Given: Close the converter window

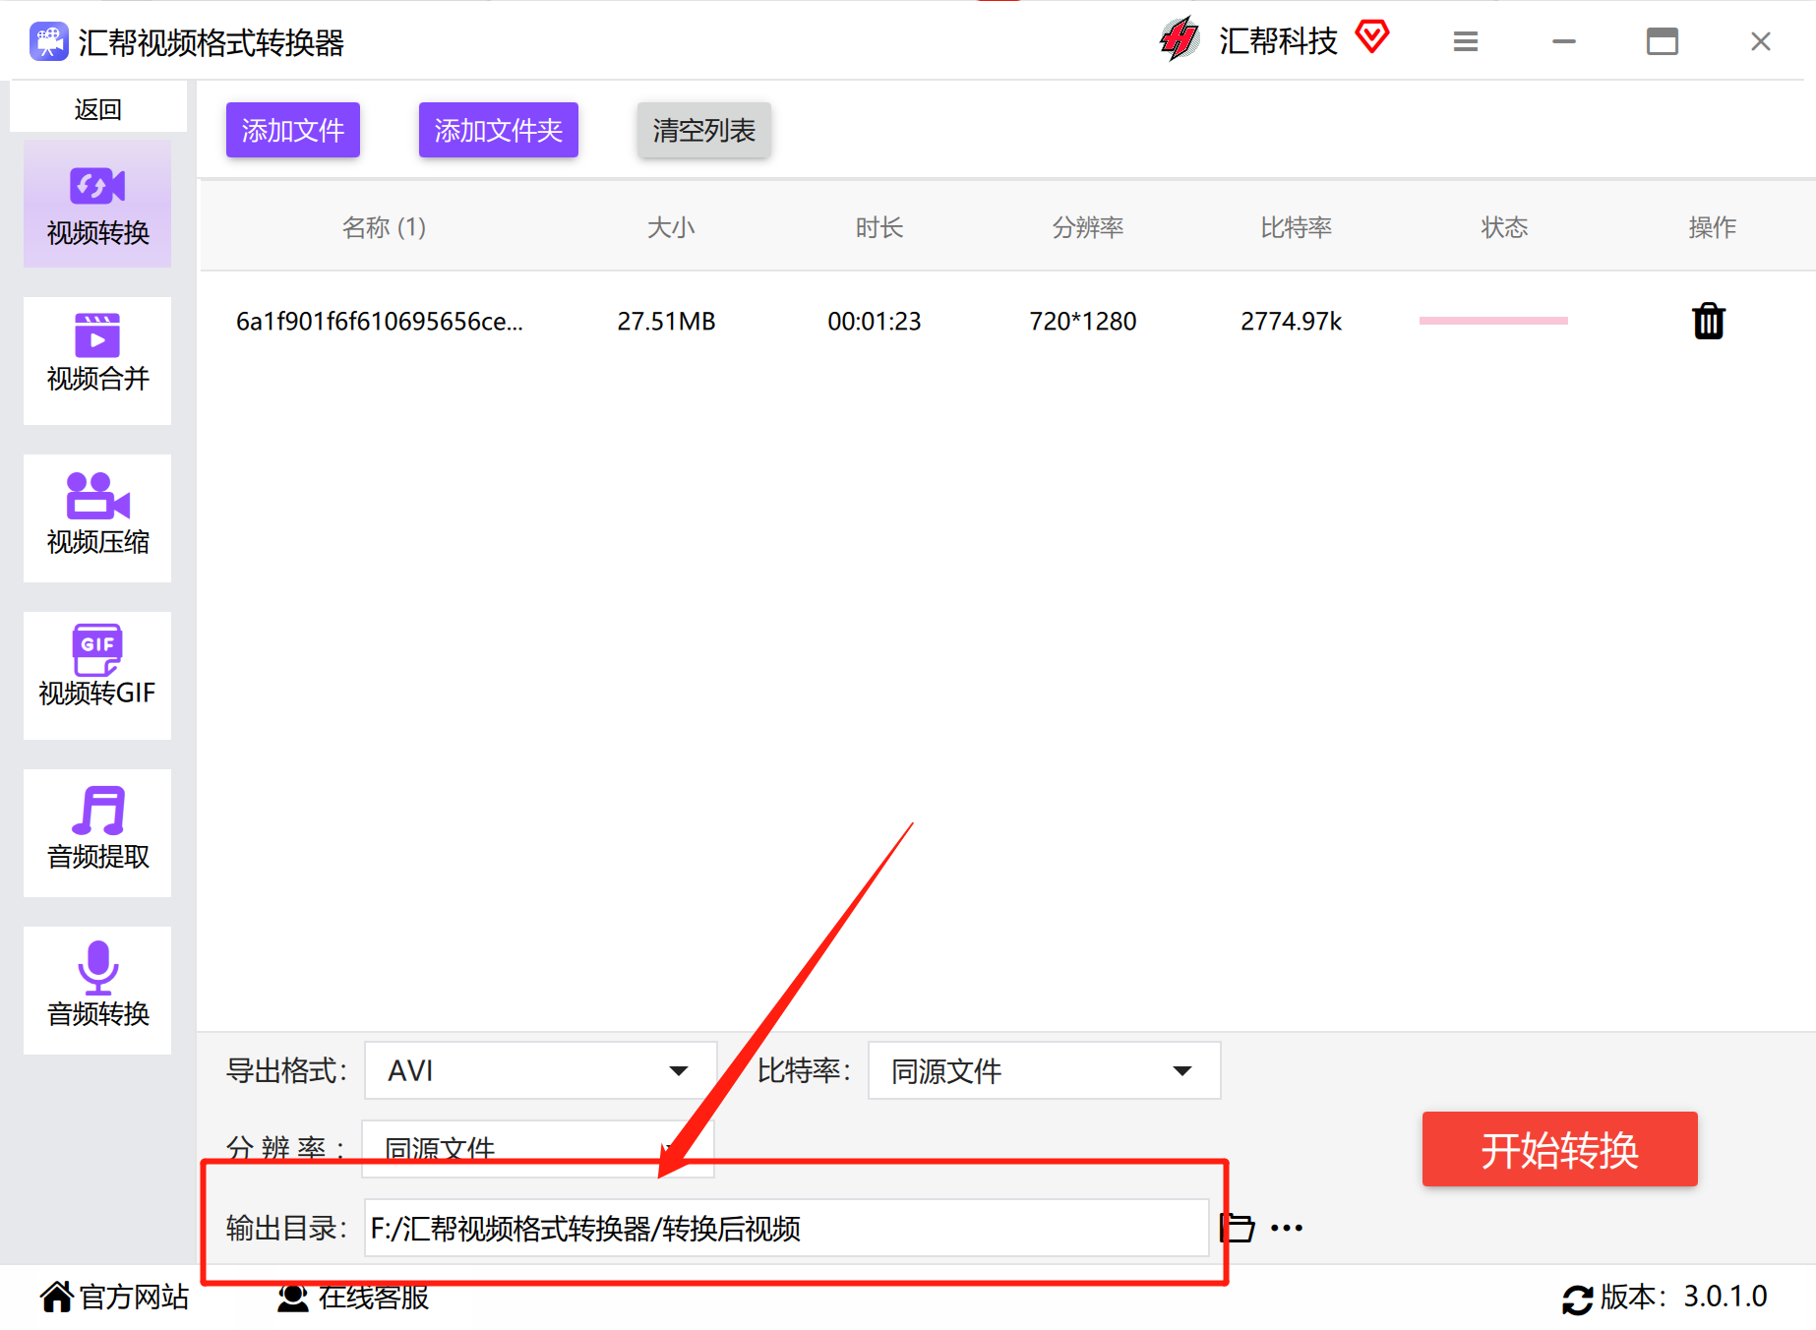Looking at the screenshot, I should pyautogui.click(x=1761, y=41).
